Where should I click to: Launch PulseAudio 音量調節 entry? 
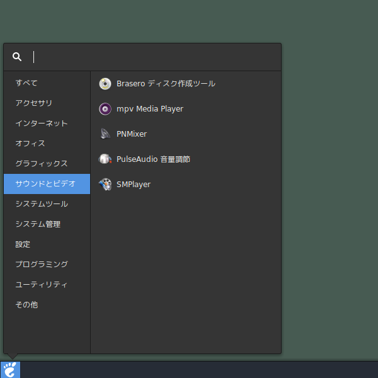point(186,159)
